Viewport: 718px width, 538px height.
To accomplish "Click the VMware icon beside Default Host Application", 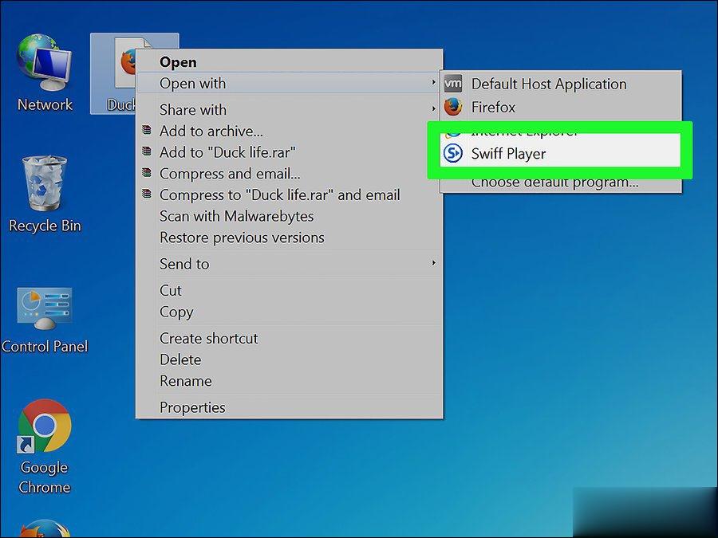I will tap(453, 84).
